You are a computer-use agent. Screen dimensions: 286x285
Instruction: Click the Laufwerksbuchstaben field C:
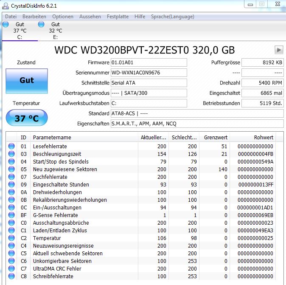pyautogui.click(x=149, y=103)
